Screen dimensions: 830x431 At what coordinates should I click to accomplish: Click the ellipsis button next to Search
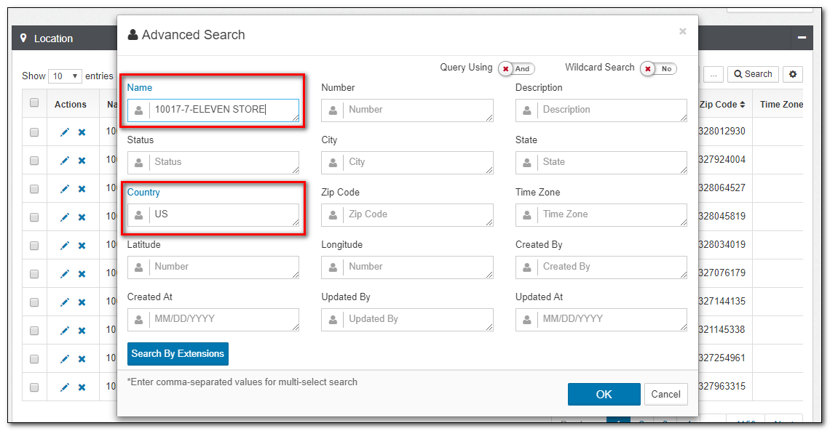(x=713, y=74)
